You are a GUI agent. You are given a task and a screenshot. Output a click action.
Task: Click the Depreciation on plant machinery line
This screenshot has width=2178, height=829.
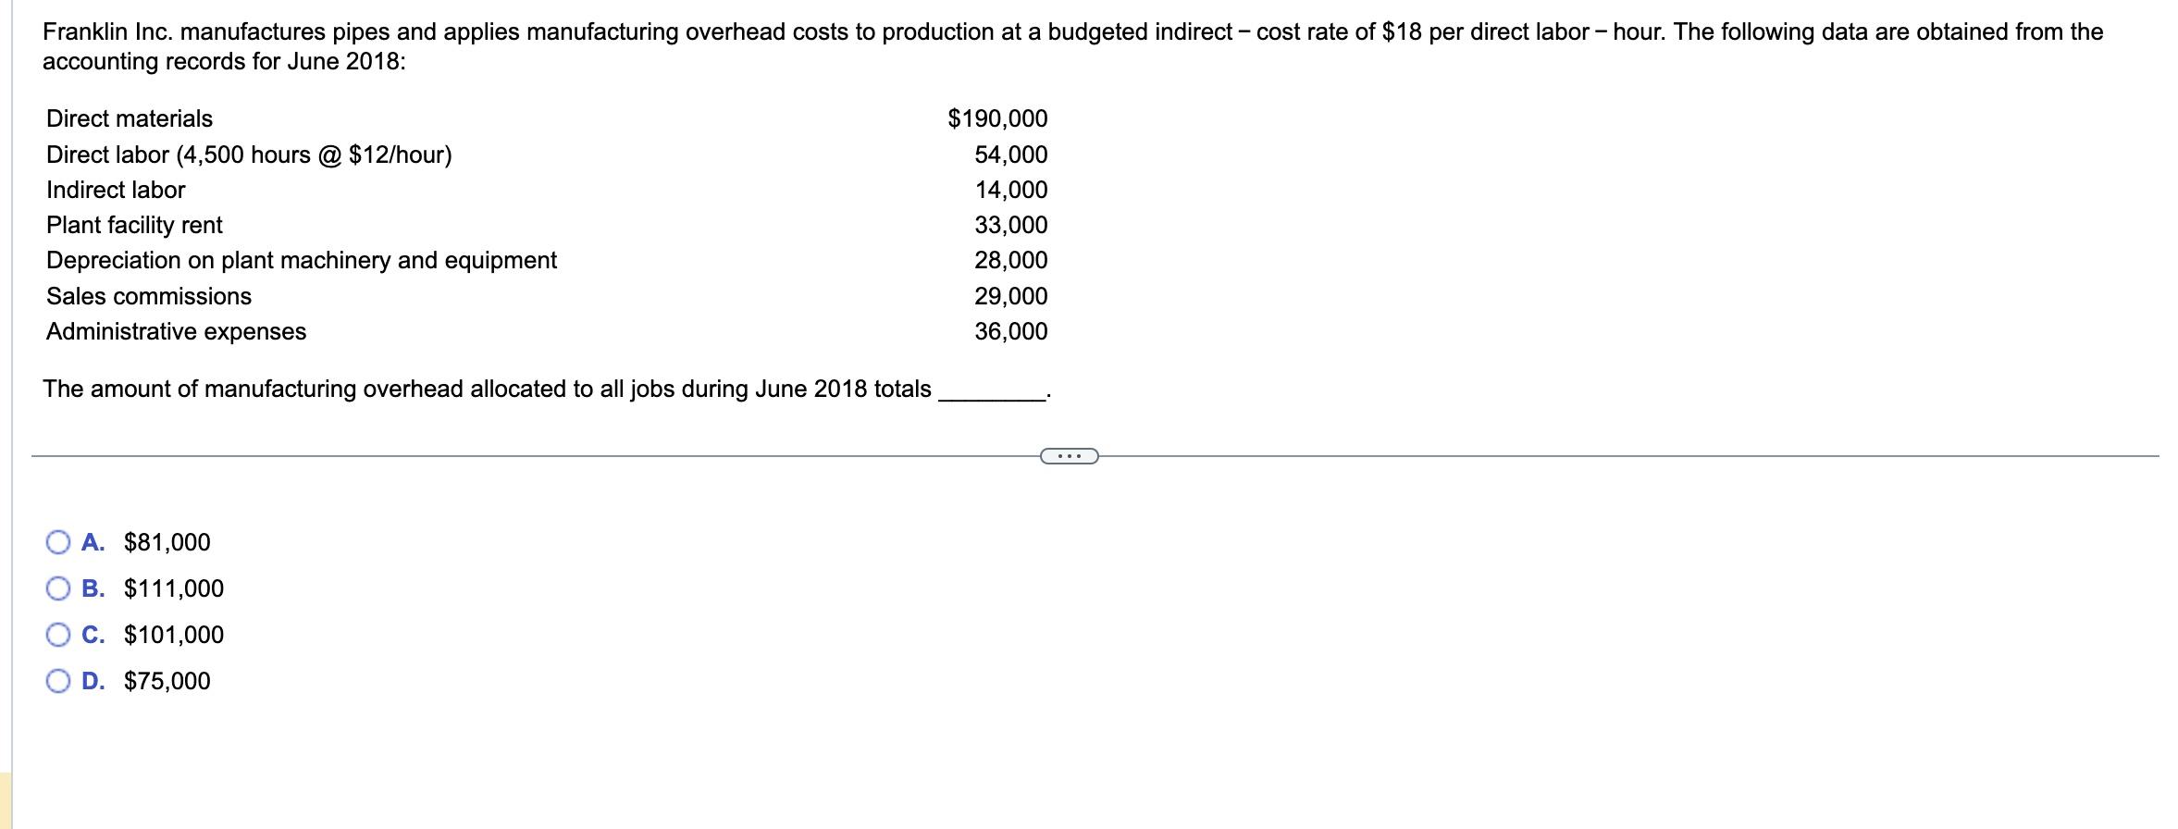[301, 260]
